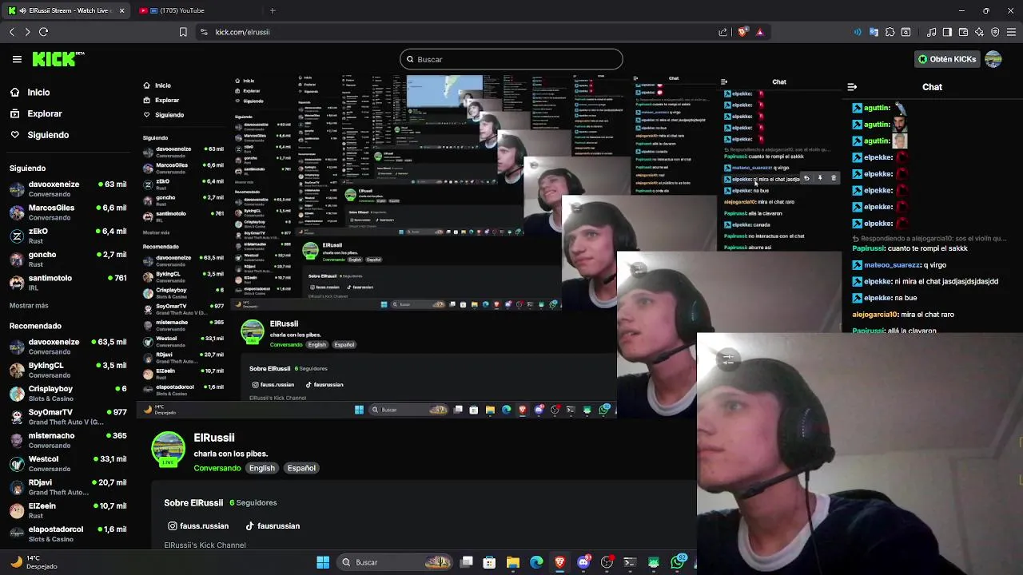Click the browser forward arrow
Image resolution: width=1023 pixels, height=575 pixels.
[x=27, y=32]
